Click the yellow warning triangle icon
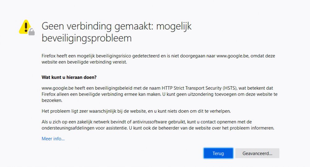 point(25,26)
